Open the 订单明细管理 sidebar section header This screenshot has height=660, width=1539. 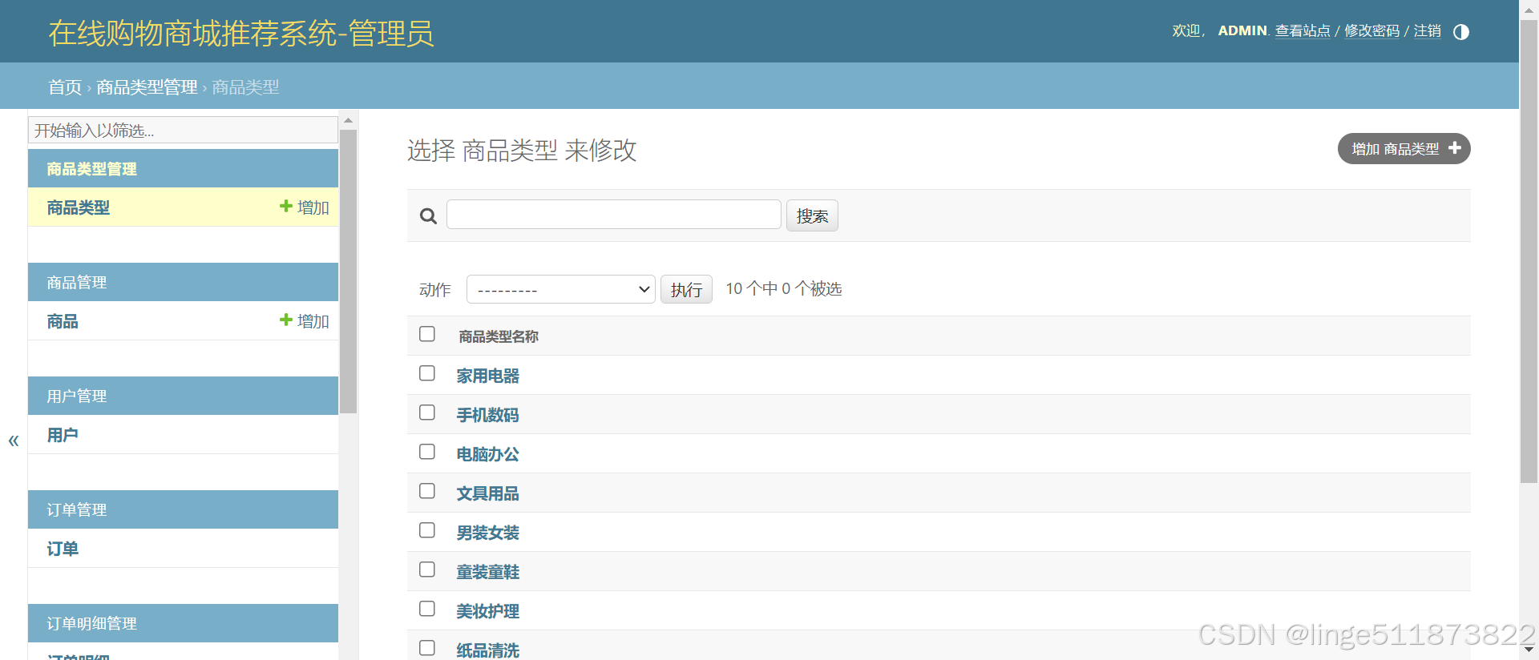tap(91, 624)
